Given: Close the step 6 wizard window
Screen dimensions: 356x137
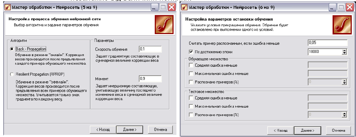Looking at the screenshot, I should (350, 7).
